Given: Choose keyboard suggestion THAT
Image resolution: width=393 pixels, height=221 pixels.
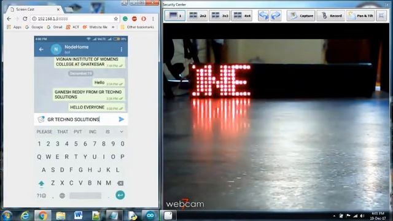Looking at the screenshot, I should [63, 132].
